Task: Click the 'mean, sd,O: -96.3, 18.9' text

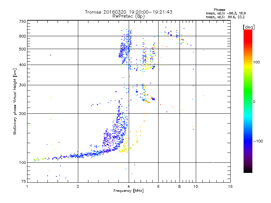Action: 226,13
